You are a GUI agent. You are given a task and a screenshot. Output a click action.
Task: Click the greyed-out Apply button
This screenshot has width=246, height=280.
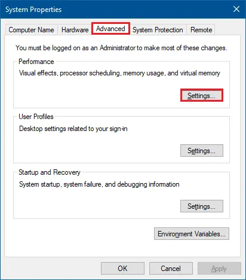pyautogui.click(x=219, y=268)
